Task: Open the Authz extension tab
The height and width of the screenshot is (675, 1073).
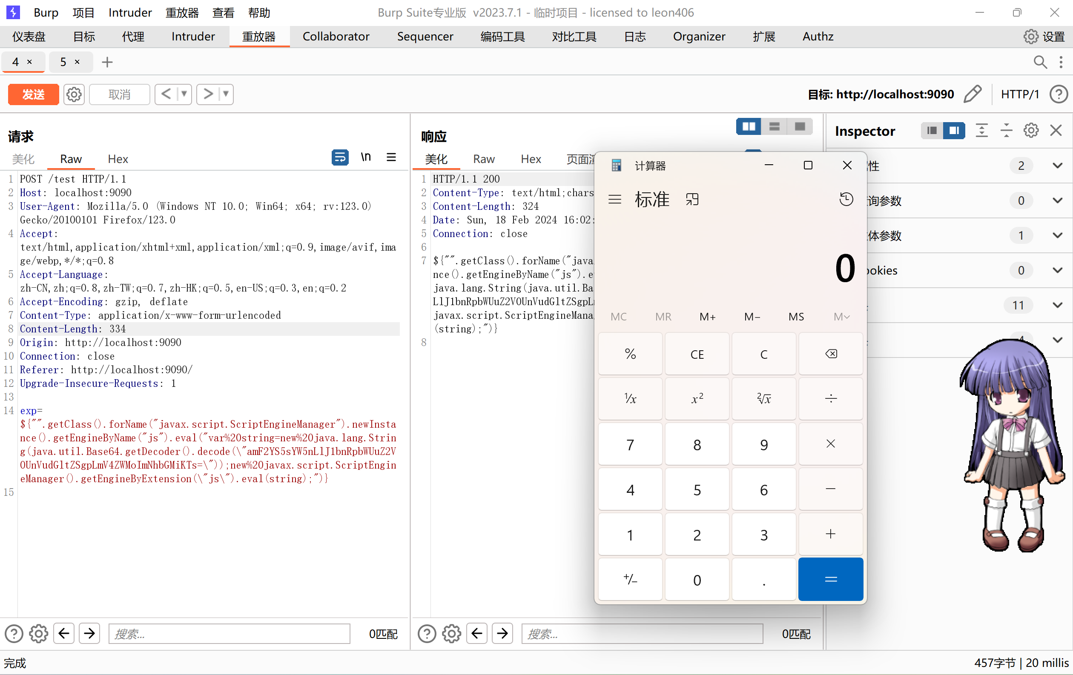Action: 818,37
